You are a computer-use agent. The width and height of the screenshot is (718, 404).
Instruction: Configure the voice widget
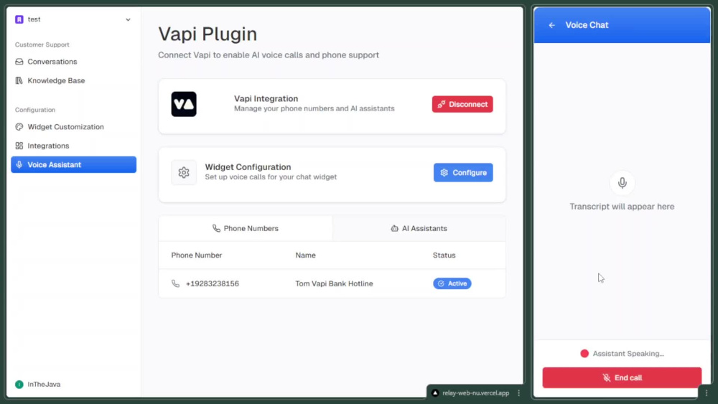[463, 172]
